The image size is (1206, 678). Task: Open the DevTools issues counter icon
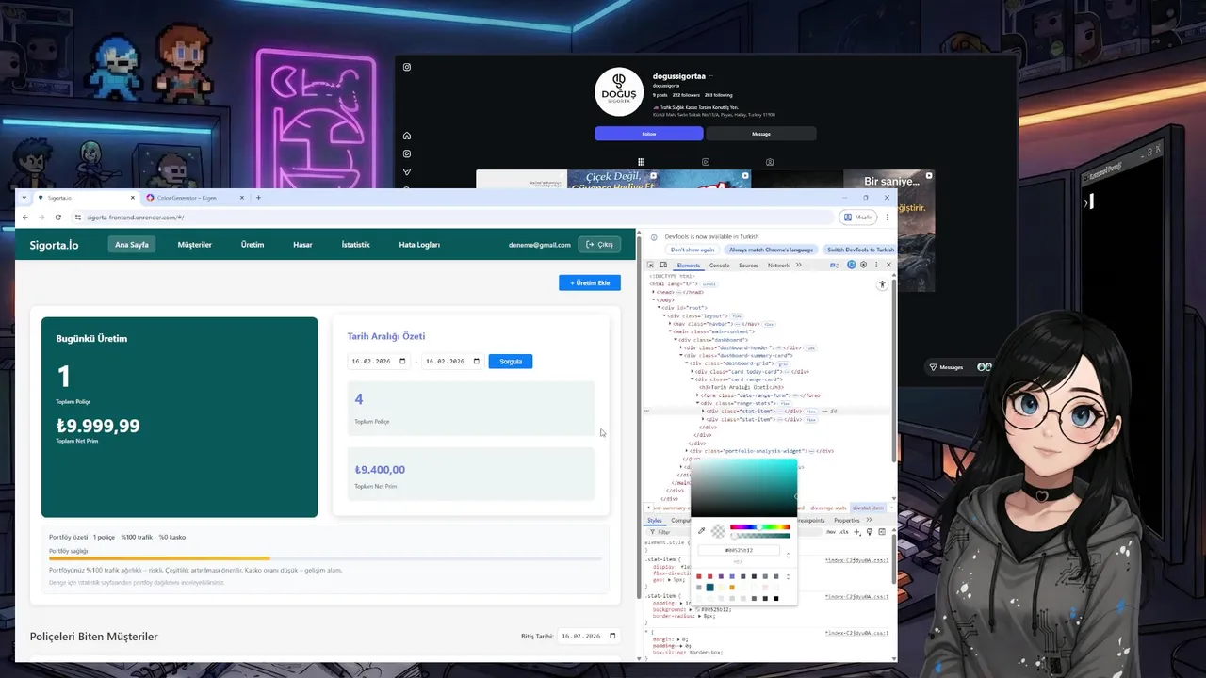[x=835, y=266]
